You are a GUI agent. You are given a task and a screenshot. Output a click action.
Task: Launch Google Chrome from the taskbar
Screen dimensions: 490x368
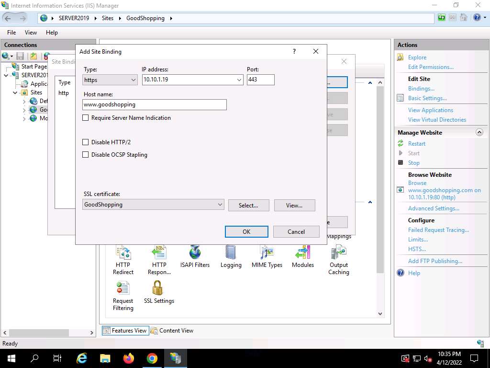(152, 358)
